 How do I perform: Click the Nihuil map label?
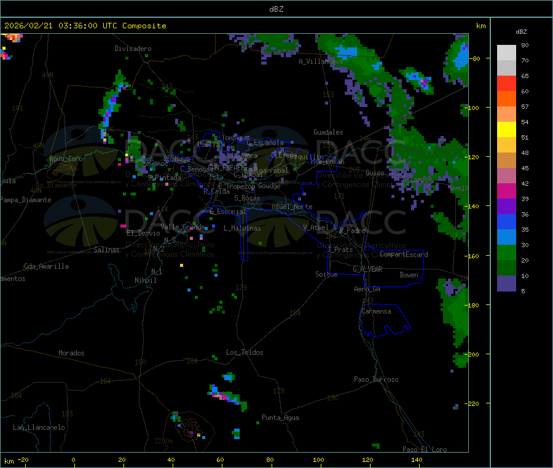[x=145, y=280]
